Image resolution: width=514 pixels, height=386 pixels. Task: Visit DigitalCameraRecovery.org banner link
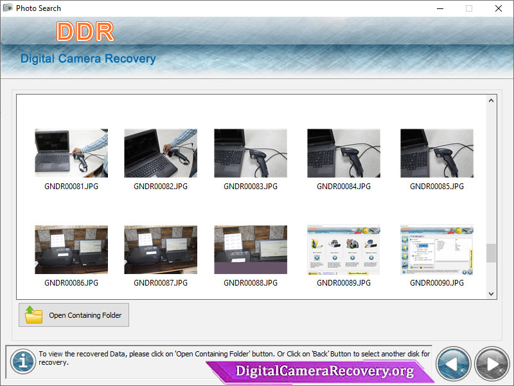[324, 371]
